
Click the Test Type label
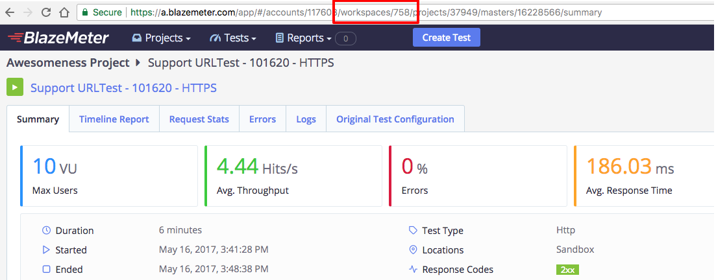443,231
